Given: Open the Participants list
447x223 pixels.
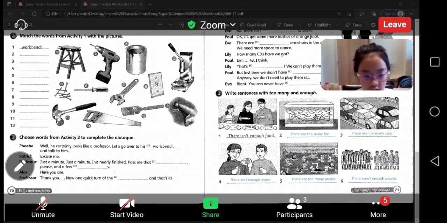Looking at the screenshot, I should [294, 207].
